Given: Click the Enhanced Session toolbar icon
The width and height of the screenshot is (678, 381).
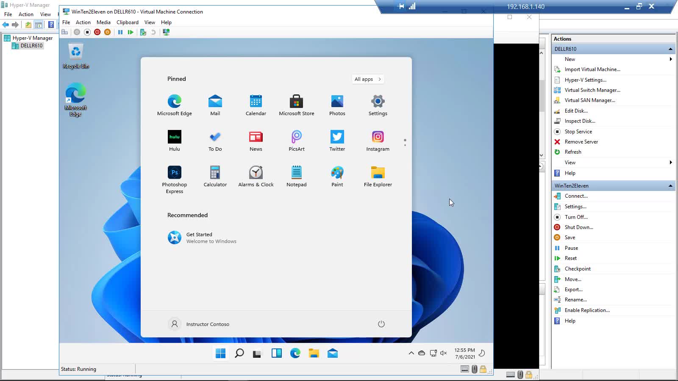Looking at the screenshot, I should [166, 32].
